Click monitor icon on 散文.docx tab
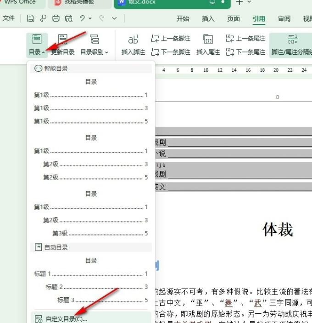This screenshot has height=323, width=312. [212, 2]
